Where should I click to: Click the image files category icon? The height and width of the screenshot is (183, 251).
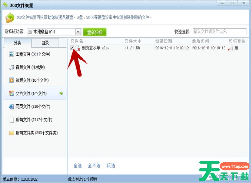11,54
